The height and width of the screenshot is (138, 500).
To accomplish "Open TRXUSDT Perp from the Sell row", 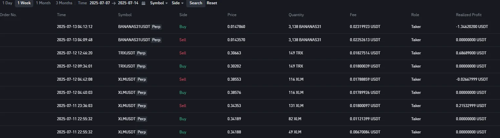I will 127,53.
